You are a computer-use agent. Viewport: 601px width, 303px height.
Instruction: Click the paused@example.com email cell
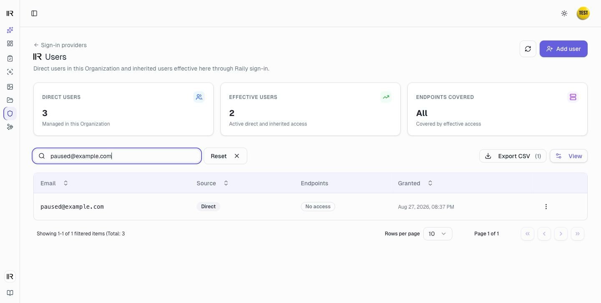(x=72, y=207)
